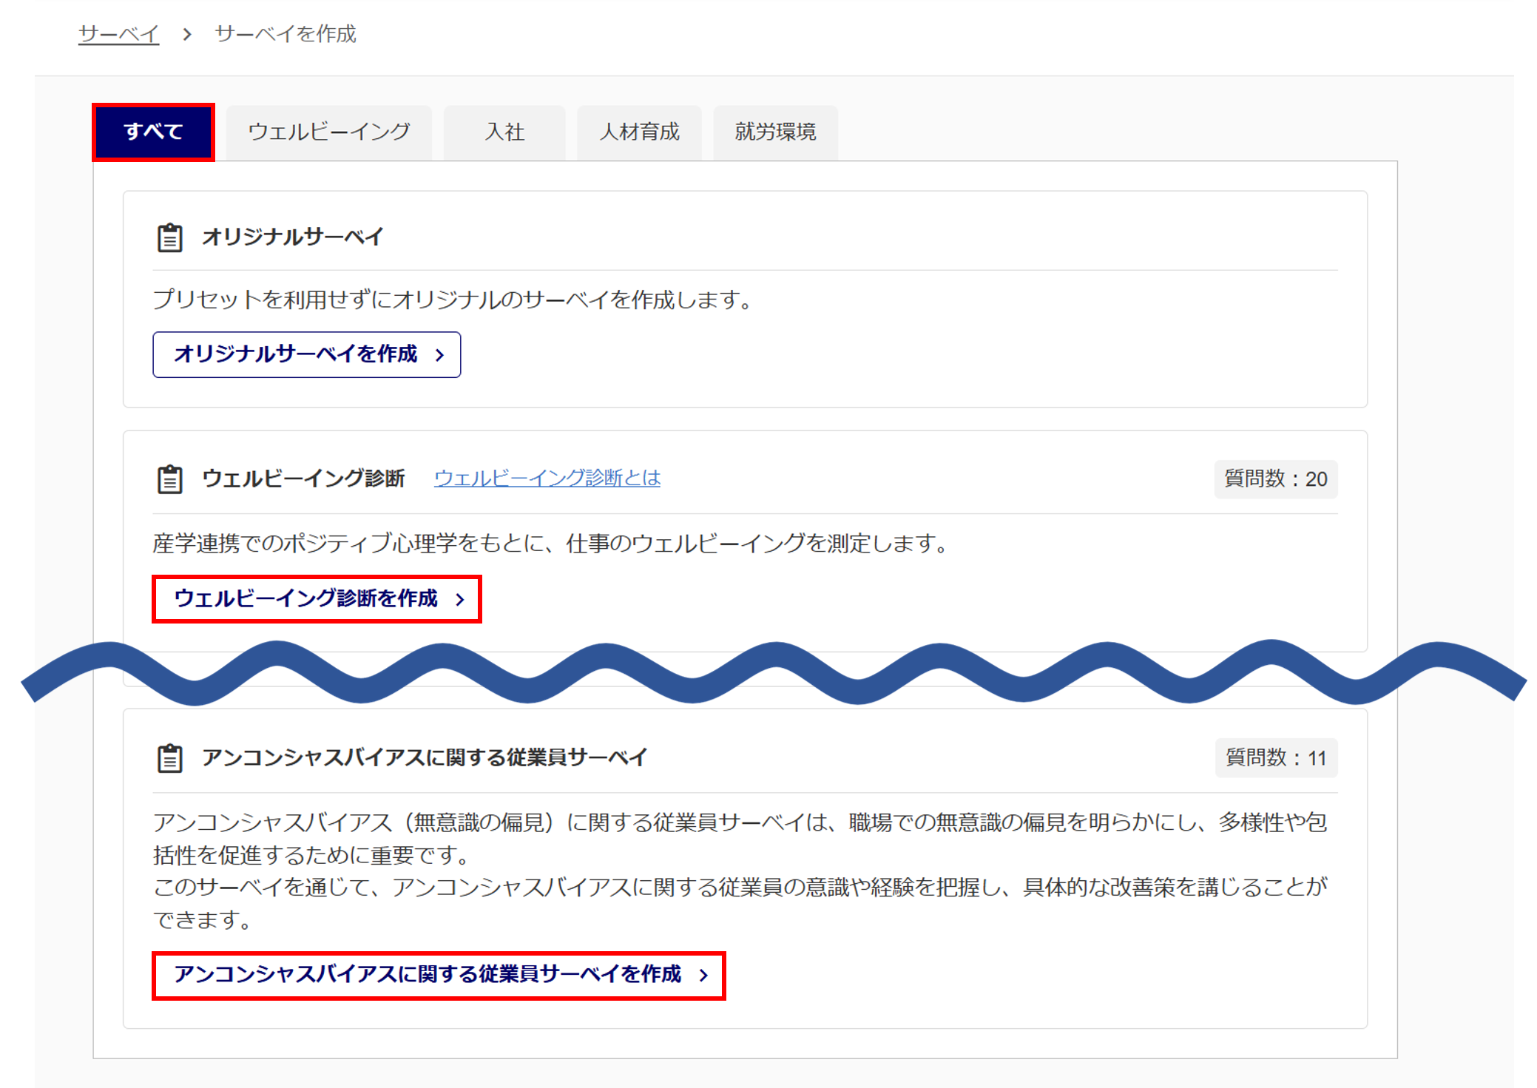Click サーベイを作成 breadcrumb text
The width and height of the screenshot is (1537, 1088).
285,34
